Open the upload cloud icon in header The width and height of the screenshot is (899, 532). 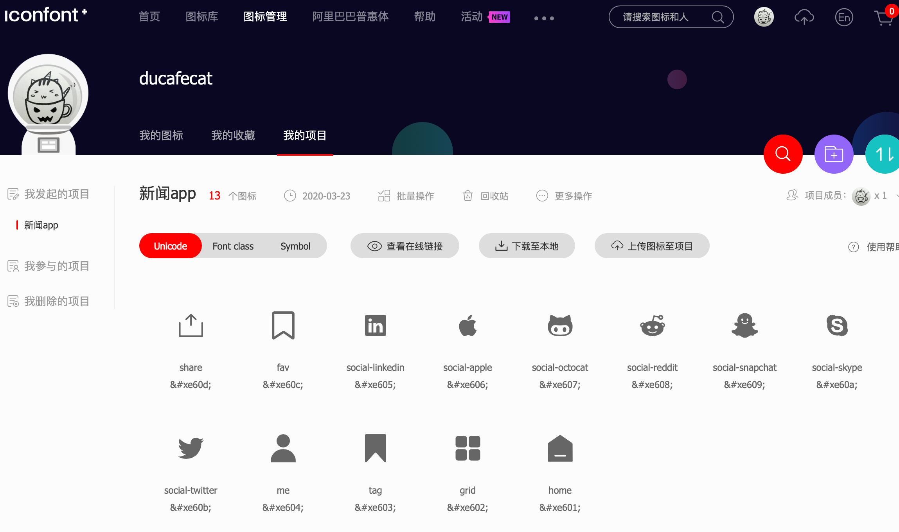coord(804,17)
